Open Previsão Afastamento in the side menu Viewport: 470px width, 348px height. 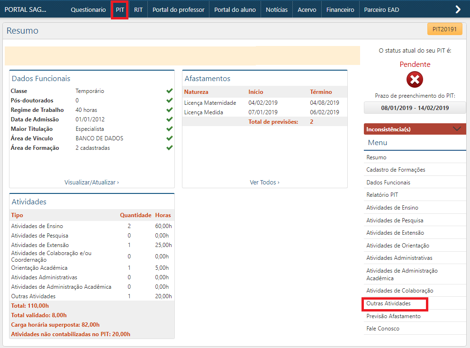point(393,316)
